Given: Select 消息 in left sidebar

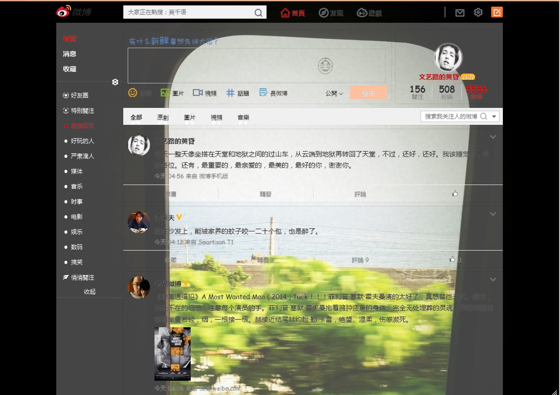Looking at the screenshot, I should (70, 54).
